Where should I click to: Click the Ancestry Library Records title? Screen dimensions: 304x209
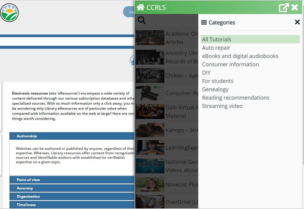click(182, 57)
